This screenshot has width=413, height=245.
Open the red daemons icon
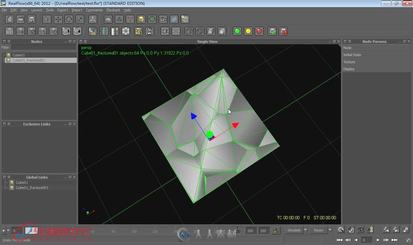[x=130, y=19]
